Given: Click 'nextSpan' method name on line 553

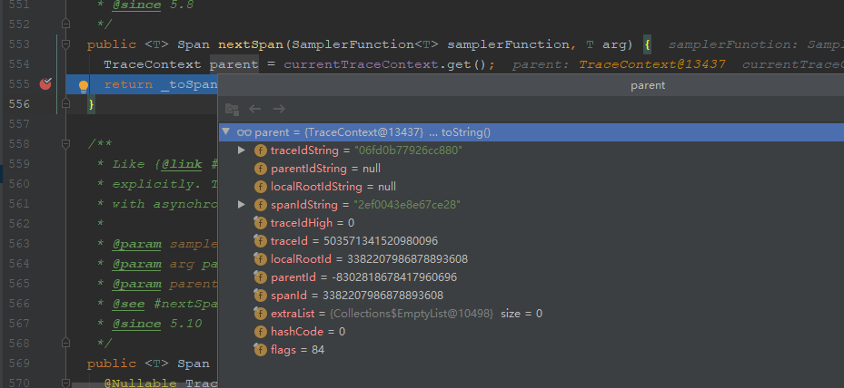Looking at the screenshot, I should [x=251, y=44].
